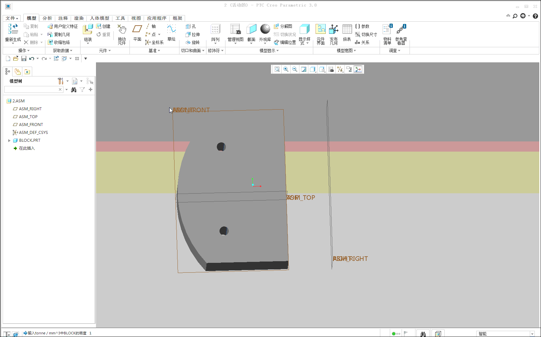Viewport: 541px width, 337px height.
Task: Toggle 切换尺寸 (Switch Dimensions)
Action: click(366, 34)
